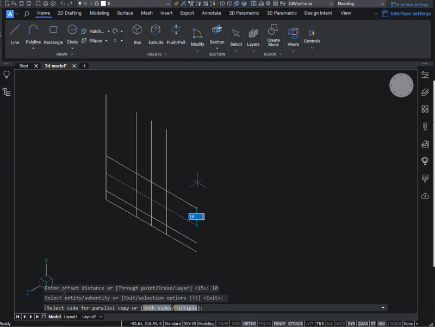Click the navigation compass in viewport corner

click(401, 85)
